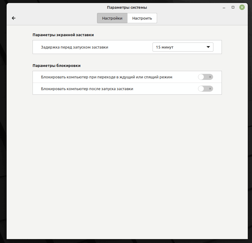The image size is (252, 243).
Task: Open the Настроить tab
Action: click(x=142, y=18)
